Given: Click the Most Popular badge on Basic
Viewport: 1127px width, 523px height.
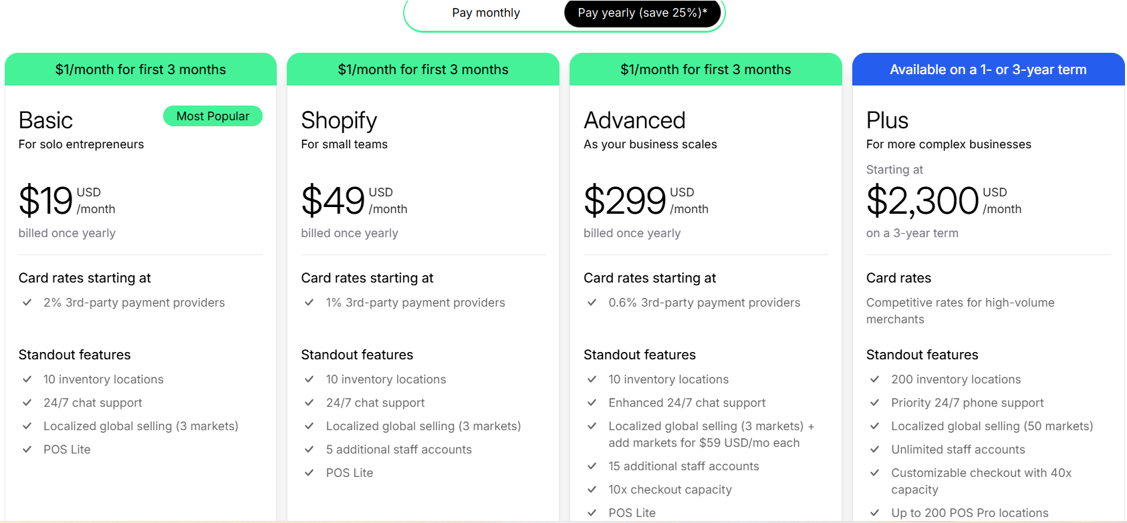Looking at the screenshot, I should [213, 116].
